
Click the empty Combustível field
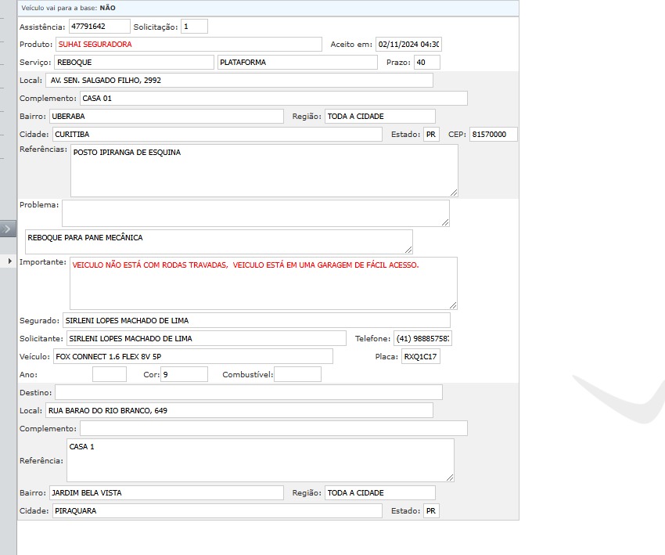pyautogui.click(x=298, y=375)
